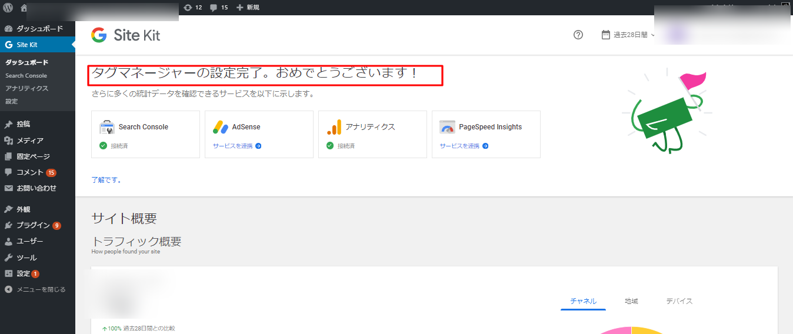
Task: Click the サイト概要 heading
Action: coord(124,218)
